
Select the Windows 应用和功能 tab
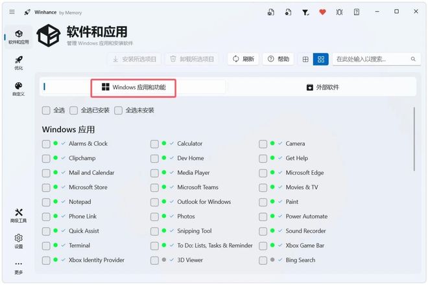(133, 88)
